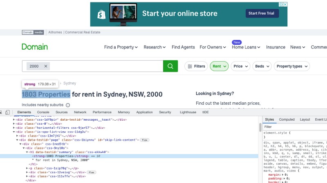Open Find Agents page
This screenshot has width=327, height=183.
click(x=183, y=47)
